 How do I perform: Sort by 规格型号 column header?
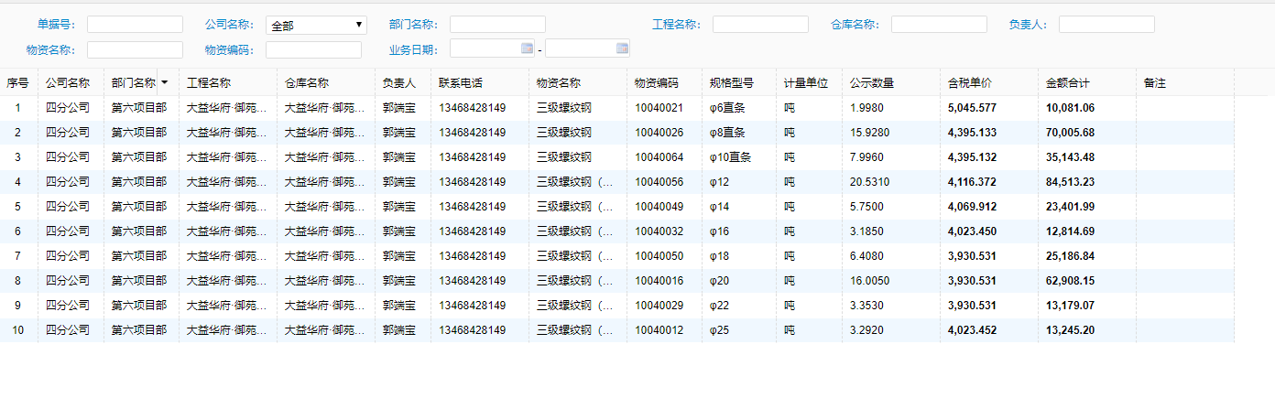coord(739,83)
